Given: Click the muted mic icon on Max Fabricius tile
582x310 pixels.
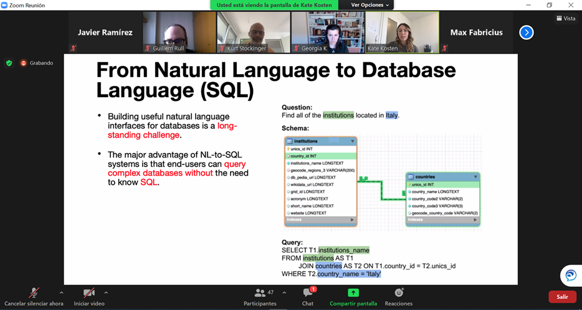Looking at the screenshot, I should point(445,48).
